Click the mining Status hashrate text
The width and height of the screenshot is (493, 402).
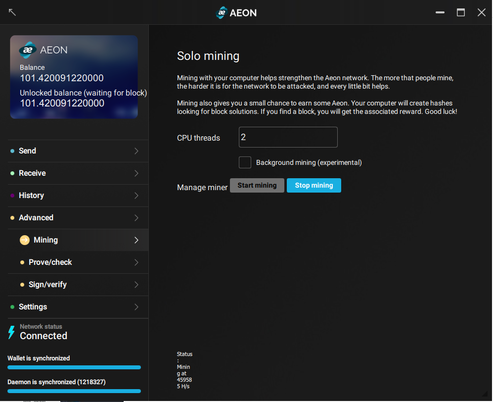184,370
